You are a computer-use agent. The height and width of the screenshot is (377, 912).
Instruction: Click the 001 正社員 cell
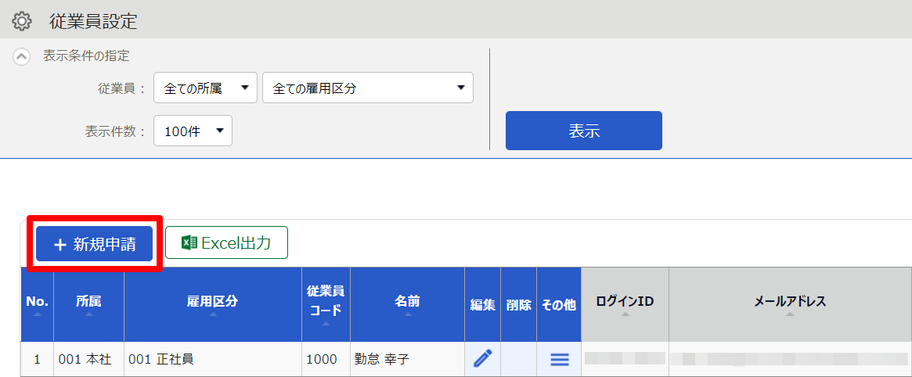(x=213, y=360)
